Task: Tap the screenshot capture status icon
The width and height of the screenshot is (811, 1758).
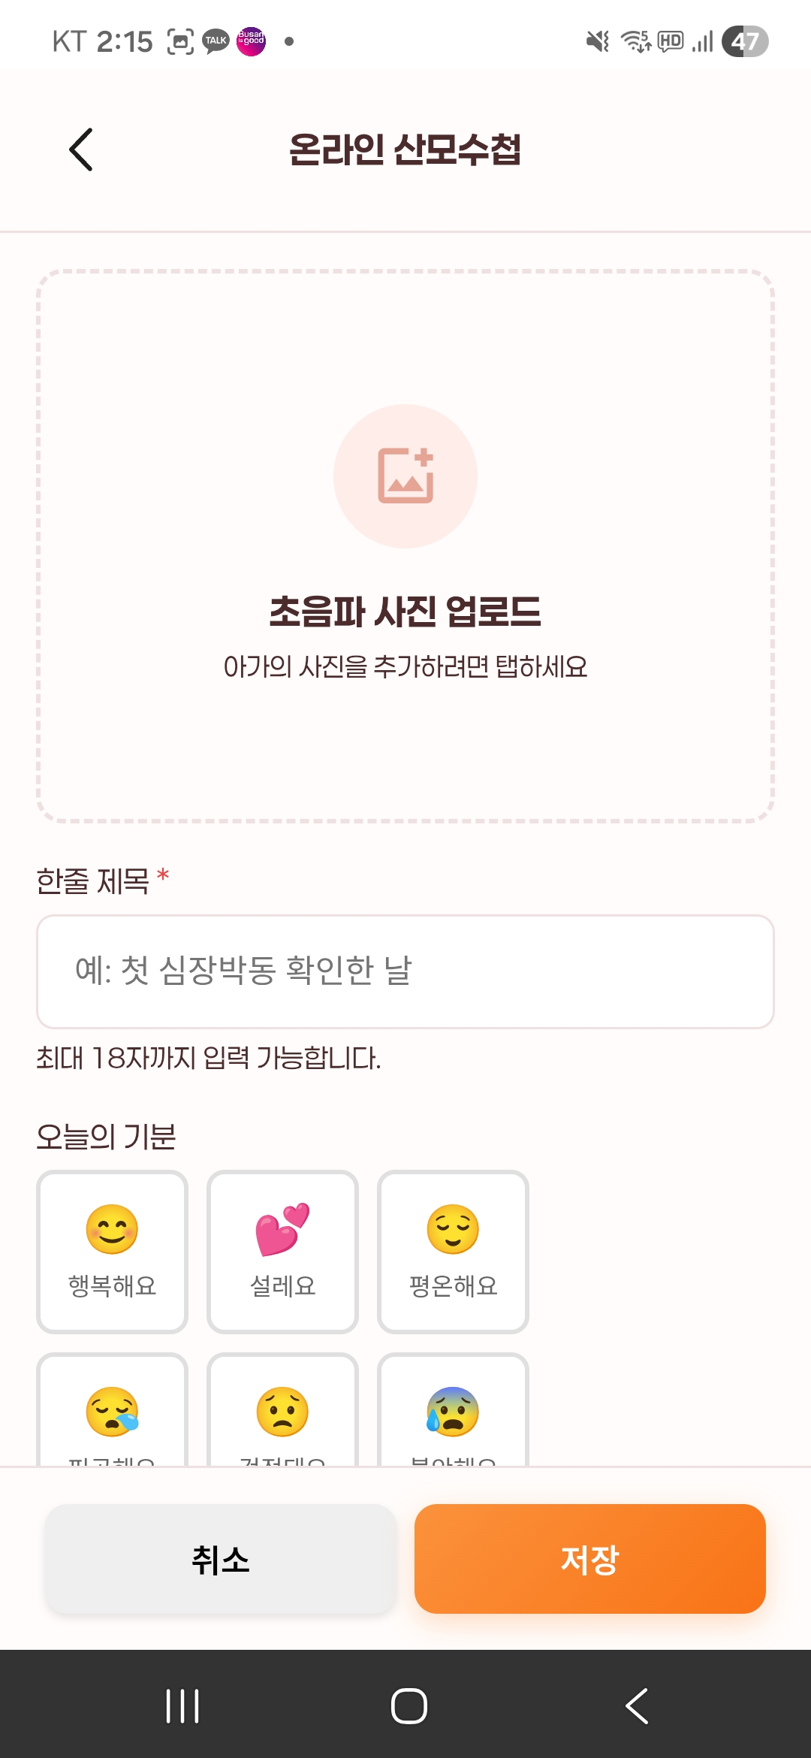Action: coord(180,41)
